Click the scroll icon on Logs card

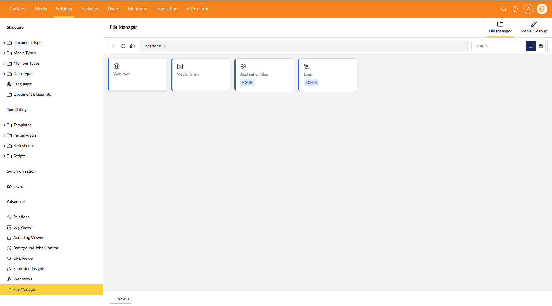(307, 66)
